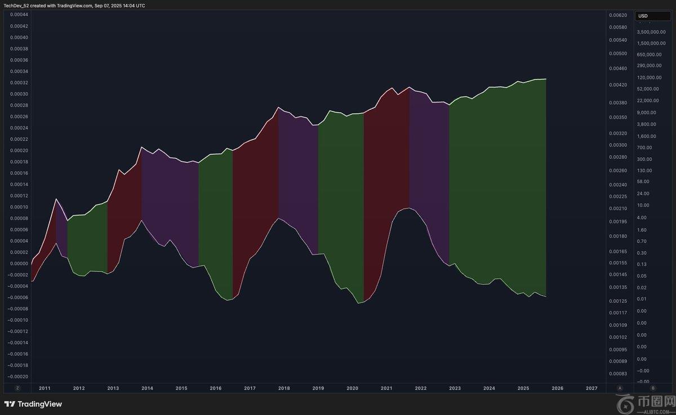
Task: Toggle the B scale button at bottom right
Action: (x=653, y=388)
